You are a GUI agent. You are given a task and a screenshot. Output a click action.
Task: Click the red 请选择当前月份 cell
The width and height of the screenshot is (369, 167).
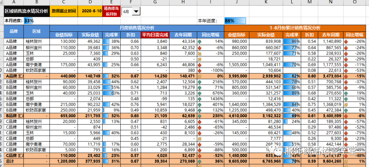[x=111, y=11]
